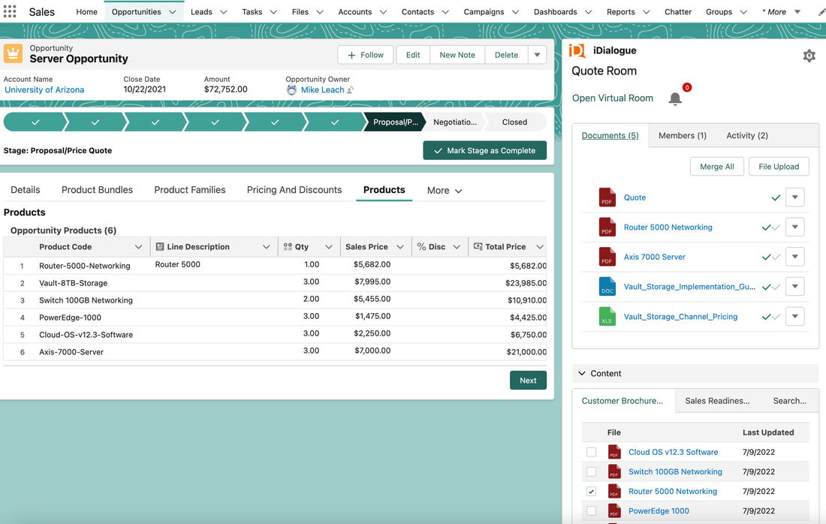Click the % Disc column percent icon

[421, 246]
